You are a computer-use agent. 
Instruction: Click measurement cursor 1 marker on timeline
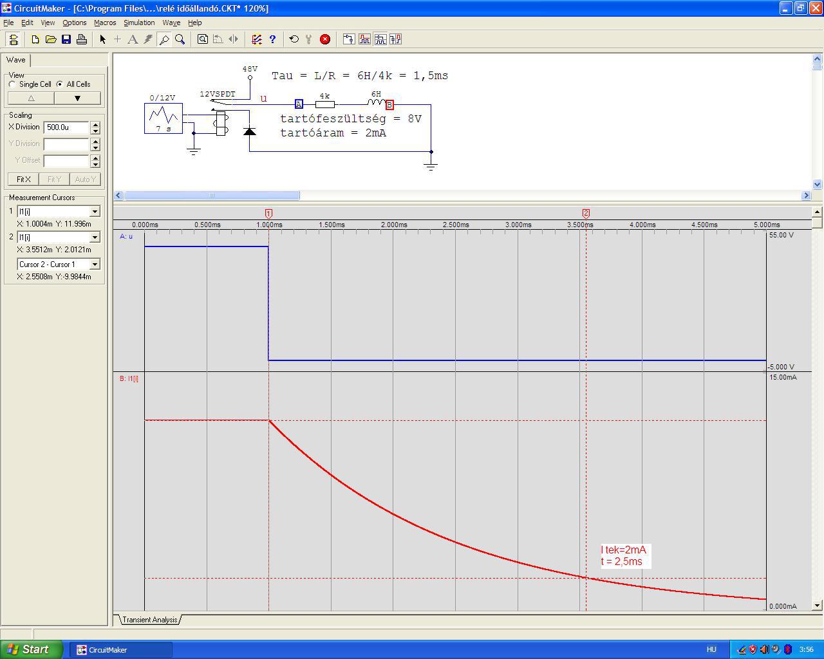pyautogui.click(x=268, y=213)
